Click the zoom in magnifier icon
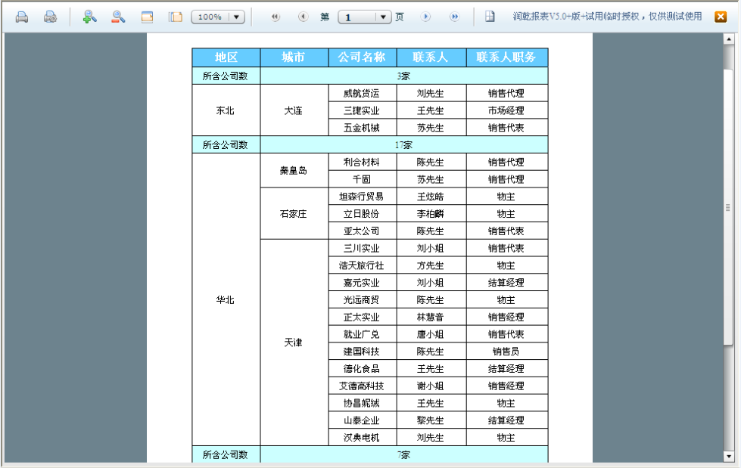The image size is (741, 468). 90,17
